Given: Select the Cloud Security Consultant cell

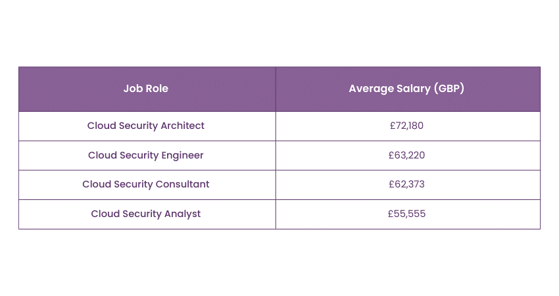Looking at the screenshot, I should pyautogui.click(x=146, y=184).
